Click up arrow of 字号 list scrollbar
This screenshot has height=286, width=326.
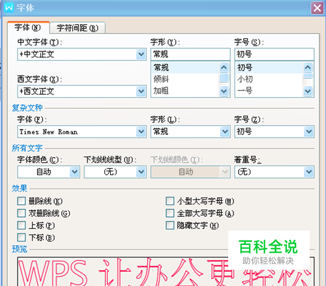[308, 67]
